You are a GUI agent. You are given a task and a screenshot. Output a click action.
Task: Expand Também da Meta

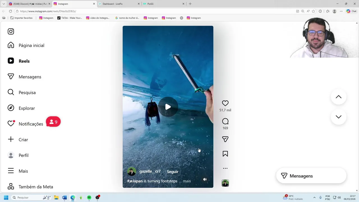tap(30, 187)
